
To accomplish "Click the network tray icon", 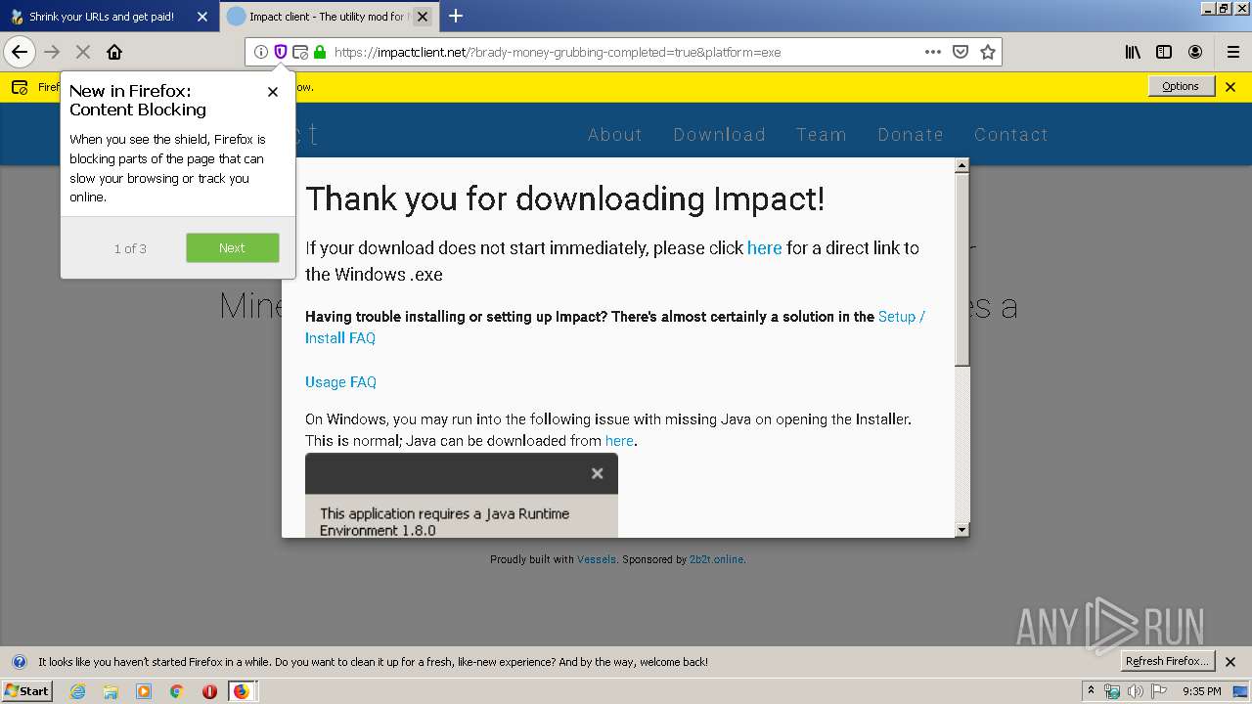I will tap(1112, 691).
